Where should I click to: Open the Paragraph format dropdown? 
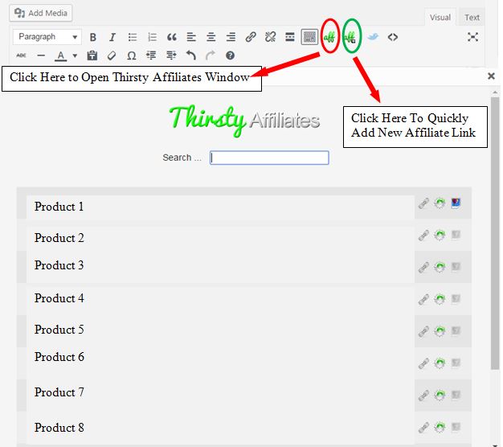47,37
